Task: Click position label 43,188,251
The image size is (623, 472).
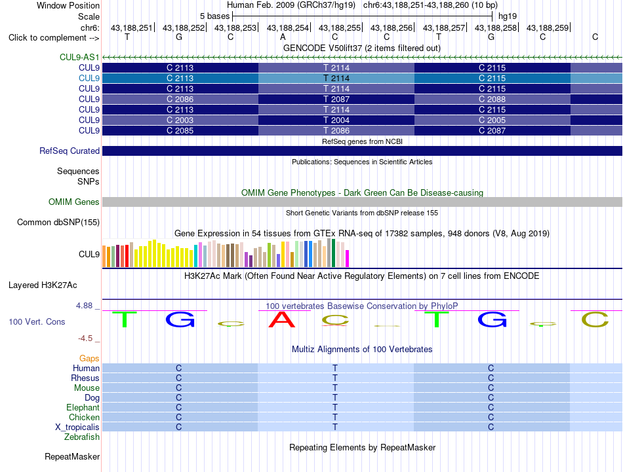Action: coord(132,27)
